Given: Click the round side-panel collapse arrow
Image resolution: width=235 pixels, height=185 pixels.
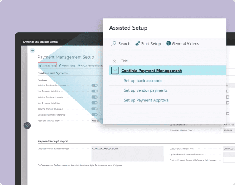Looking at the screenshot, I should point(27,125).
